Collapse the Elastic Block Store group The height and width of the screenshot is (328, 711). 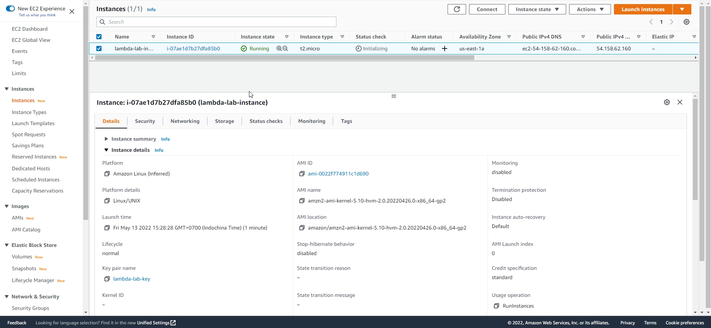coord(7,245)
